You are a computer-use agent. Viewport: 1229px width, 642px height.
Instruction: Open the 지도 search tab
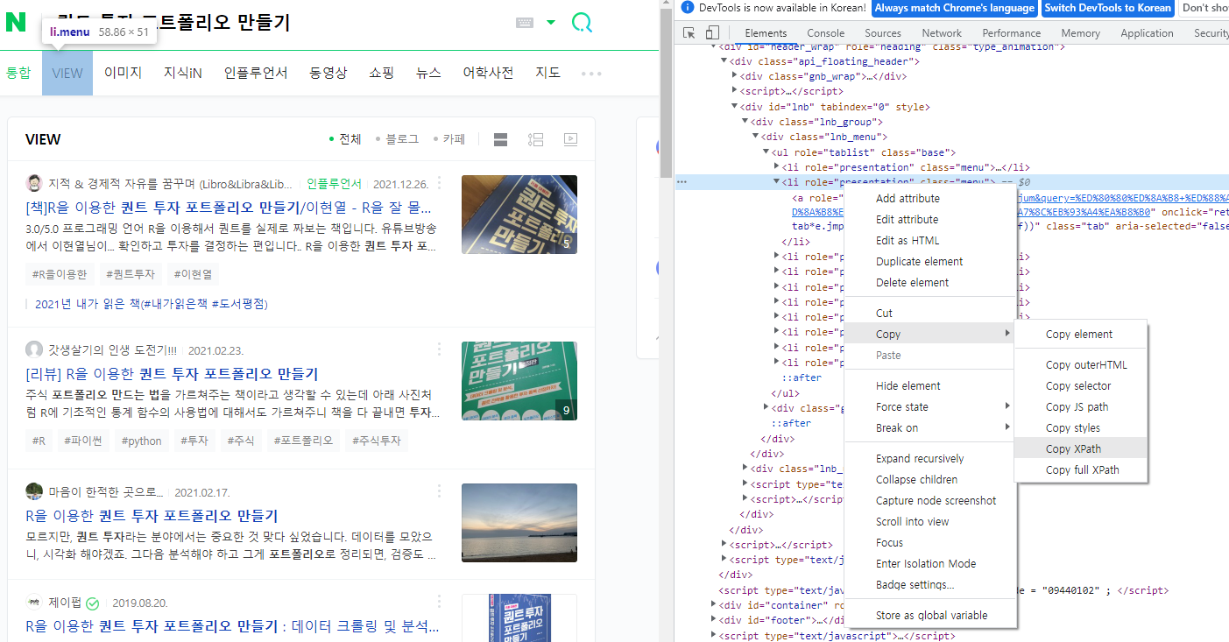[548, 73]
